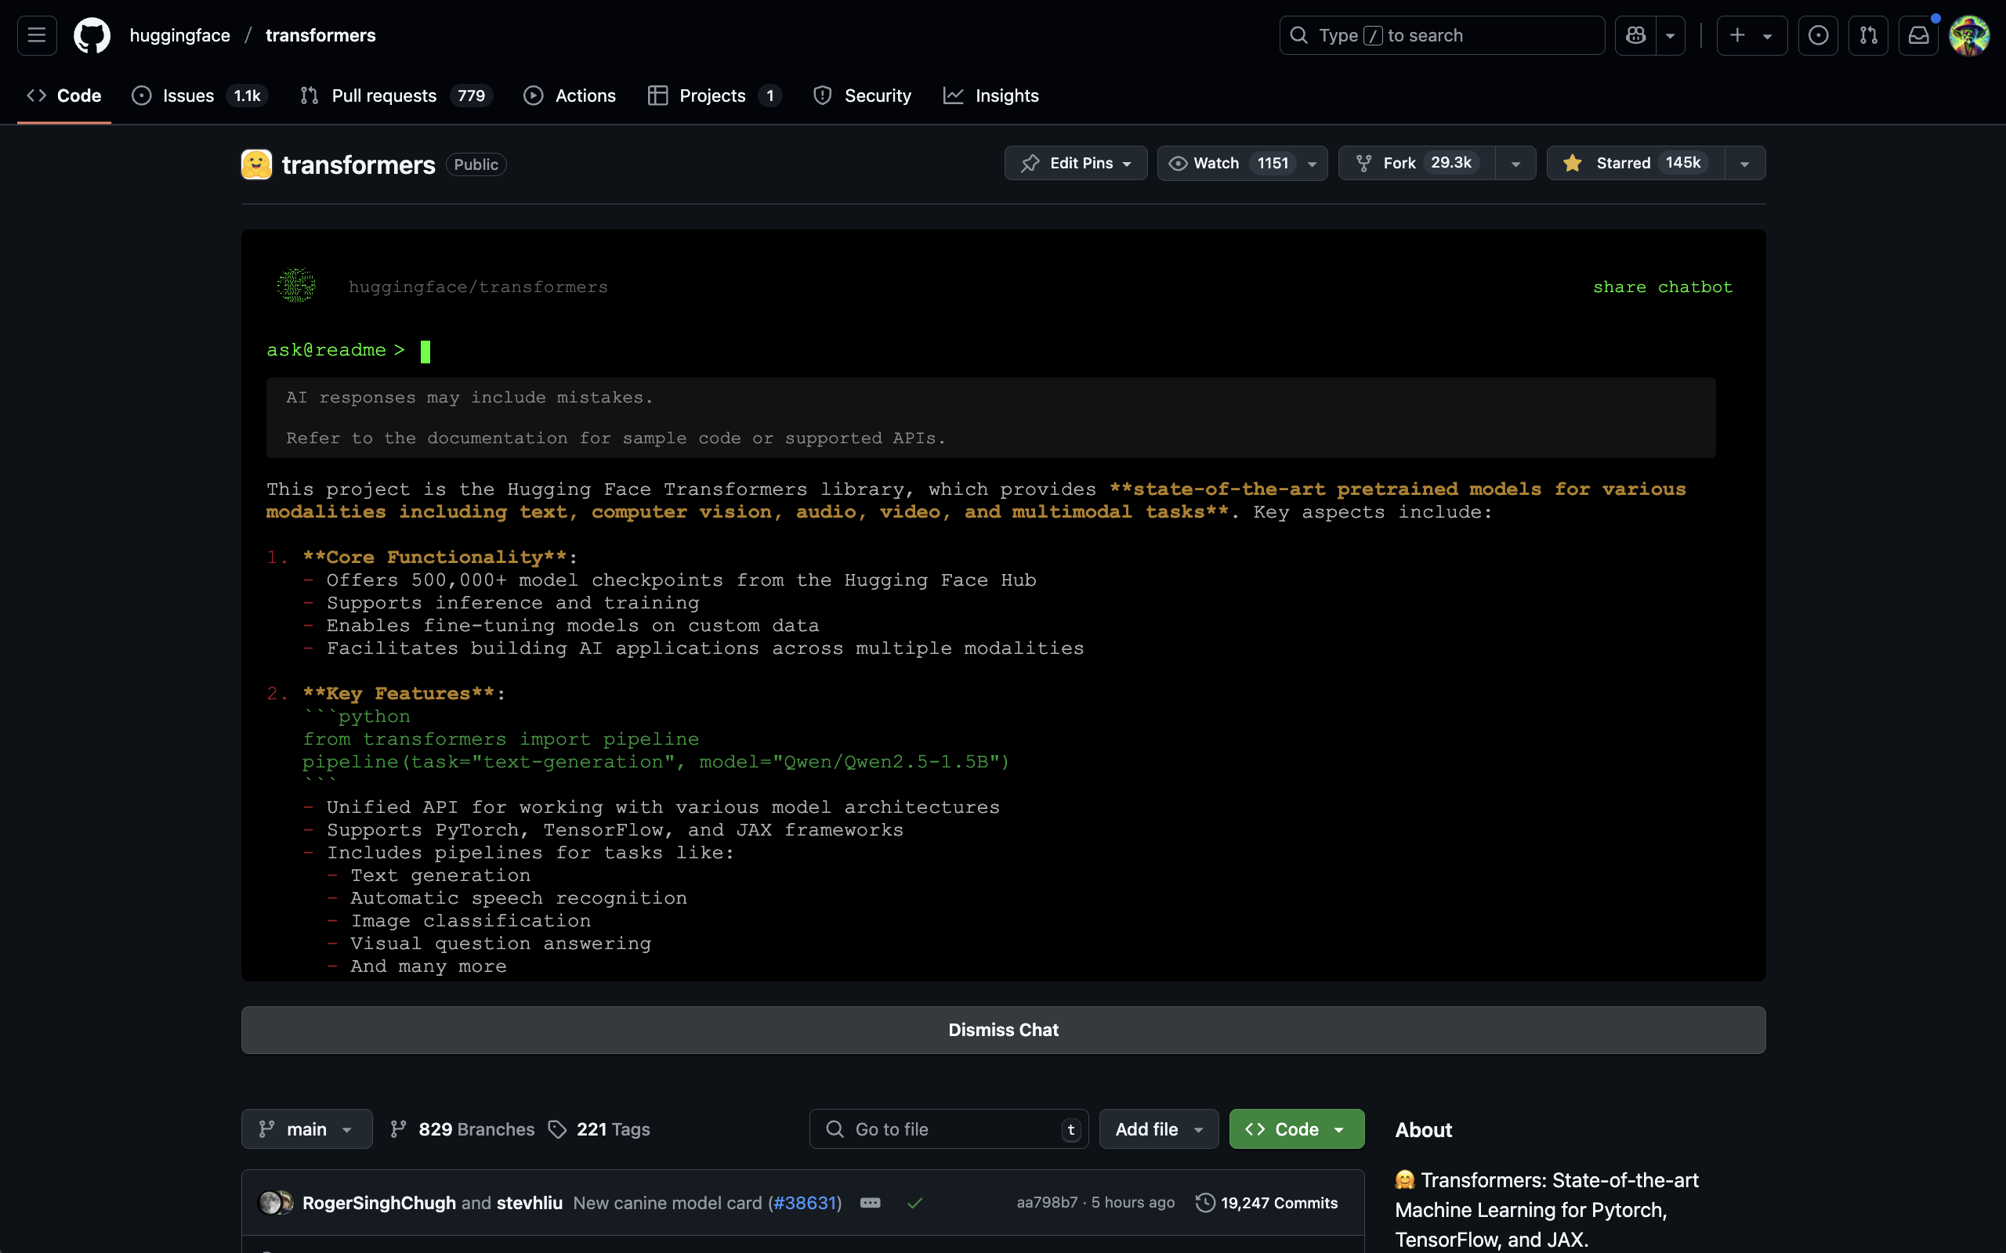Open the notifications inbox
Screen dimensions: 2006x1253
(1918, 36)
